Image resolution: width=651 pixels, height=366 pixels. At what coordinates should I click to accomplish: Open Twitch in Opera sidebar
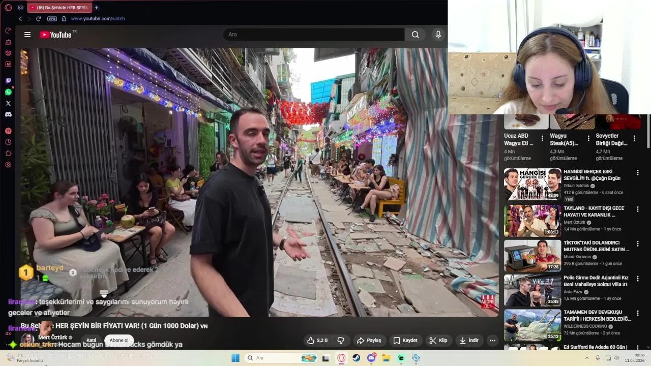(8, 81)
